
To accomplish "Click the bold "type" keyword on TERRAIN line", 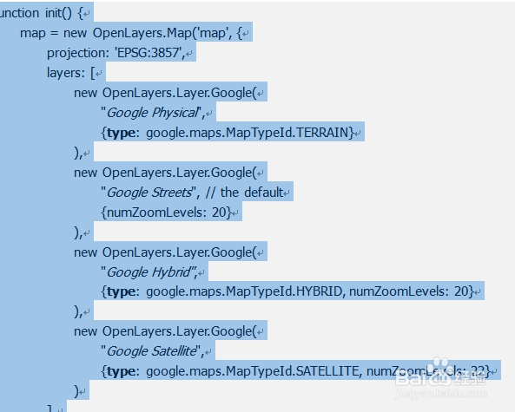I will (x=121, y=133).
